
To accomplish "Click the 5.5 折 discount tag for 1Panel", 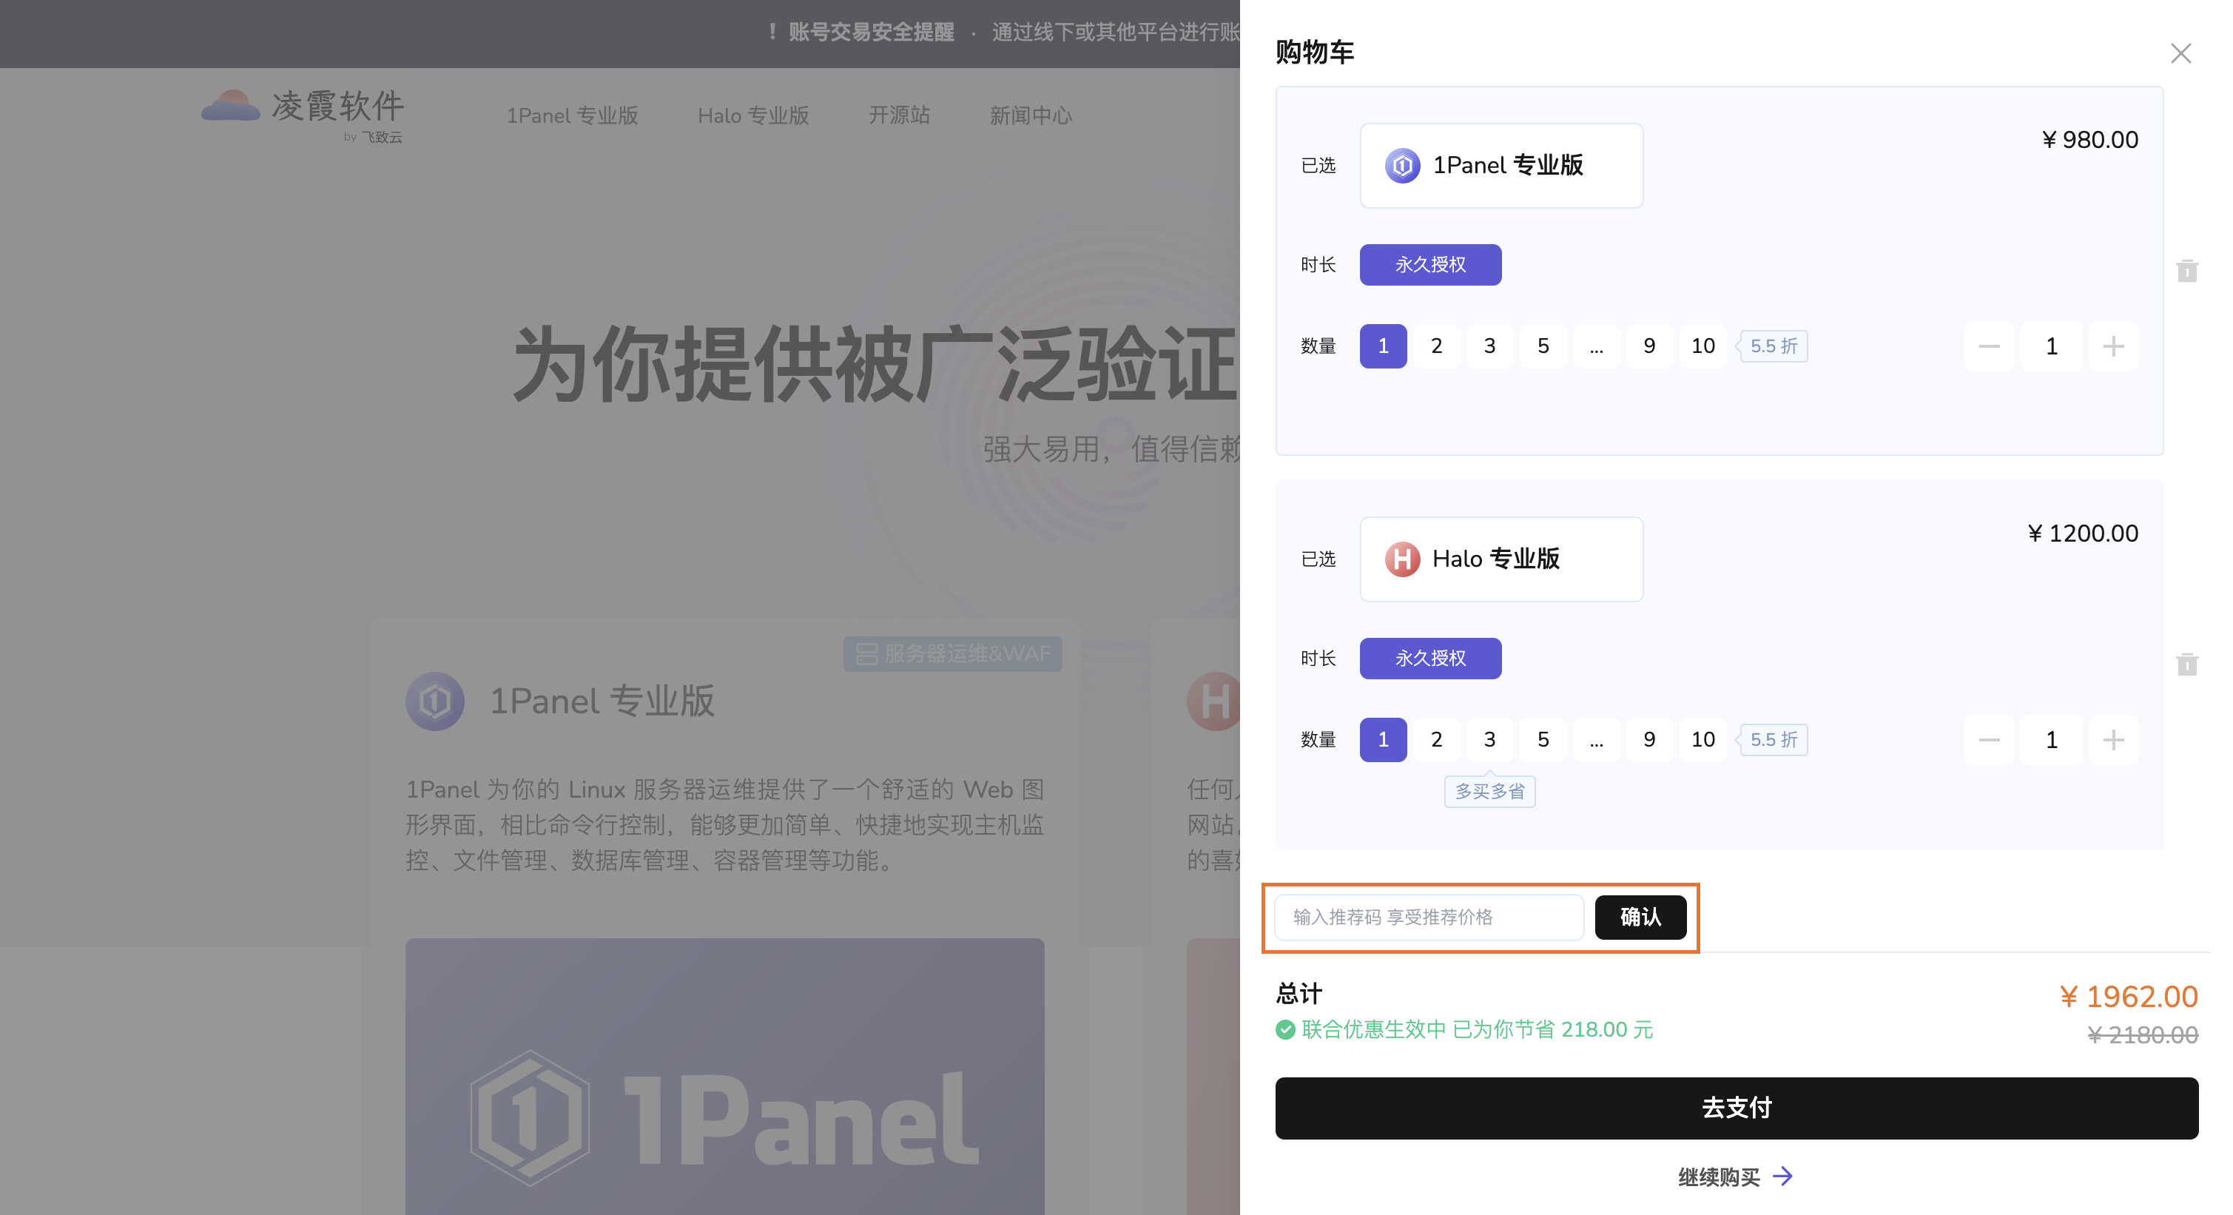I will coord(1773,346).
